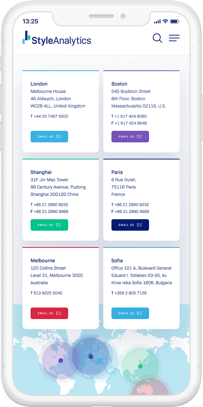Click the envelope icon on Melbourne's Email Us button
Screen dimensions: 203x407
(58, 313)
